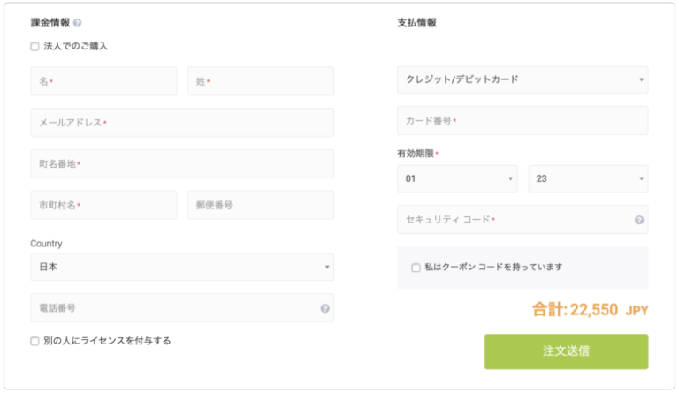Click the help icon in 電話番号 field
This screenshot has width=679, height=393.
coord(324,308)
